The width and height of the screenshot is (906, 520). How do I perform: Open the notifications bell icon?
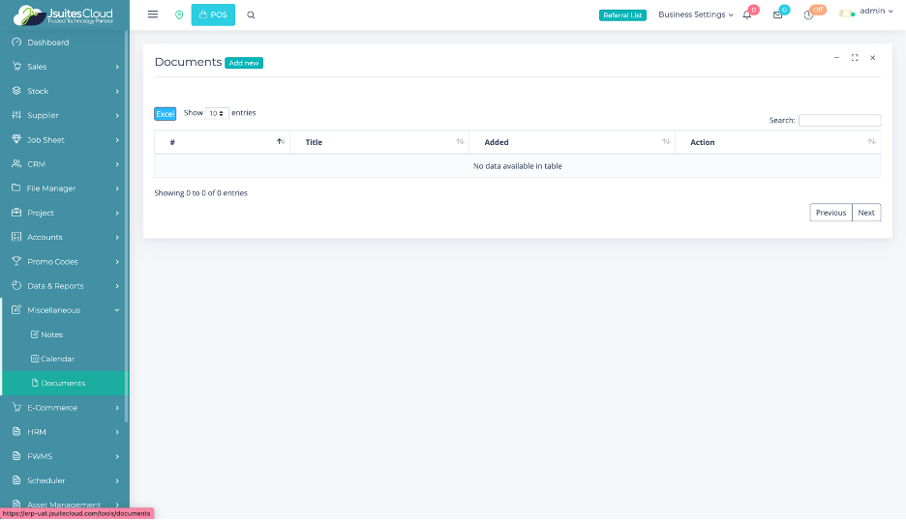[x=747, y=14]
